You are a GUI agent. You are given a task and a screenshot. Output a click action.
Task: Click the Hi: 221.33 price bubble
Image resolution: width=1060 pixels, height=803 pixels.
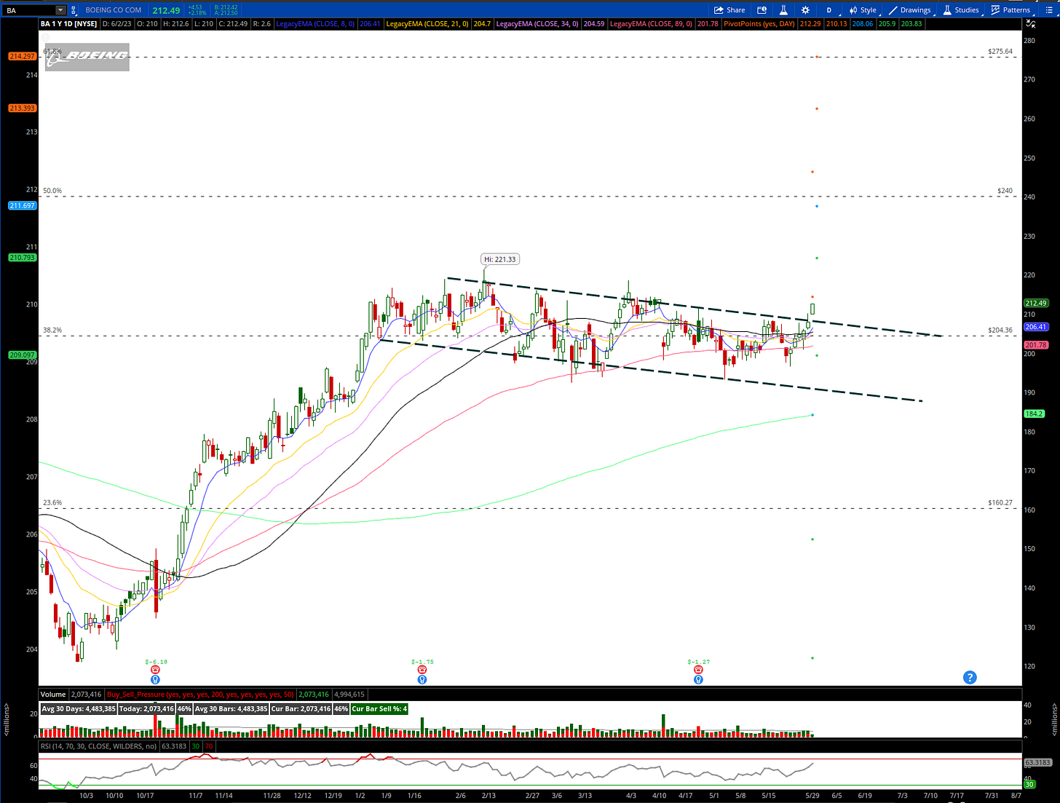[501, 259]
